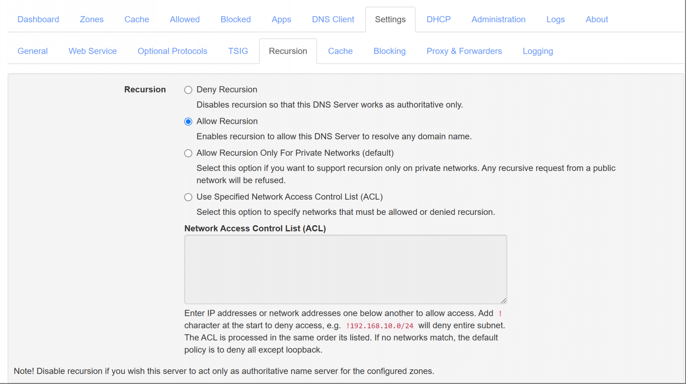Select the Deny Recursion option
The height and width of the screenshot is (384, 686).
(188, 90)
